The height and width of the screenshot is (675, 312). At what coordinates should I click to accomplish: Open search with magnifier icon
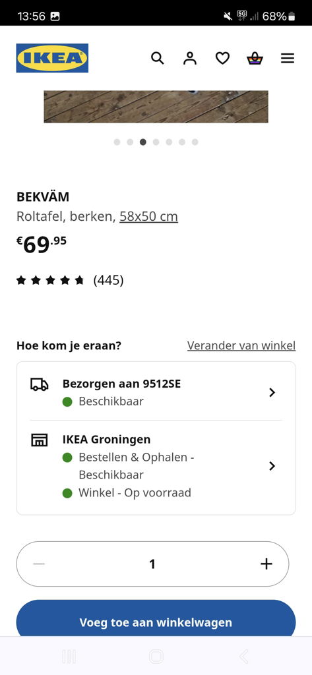[157, 58]
